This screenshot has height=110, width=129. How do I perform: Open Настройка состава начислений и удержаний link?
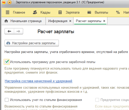tap(38, 81)
